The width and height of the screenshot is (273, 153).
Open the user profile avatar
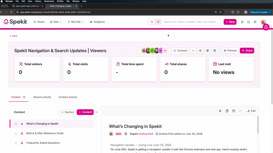(x=263, y=22)
